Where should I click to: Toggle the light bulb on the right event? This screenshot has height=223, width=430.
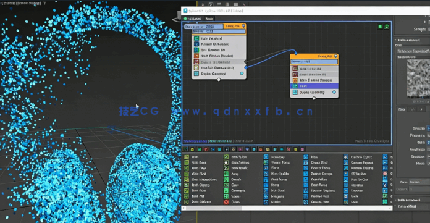click(335, 56)
